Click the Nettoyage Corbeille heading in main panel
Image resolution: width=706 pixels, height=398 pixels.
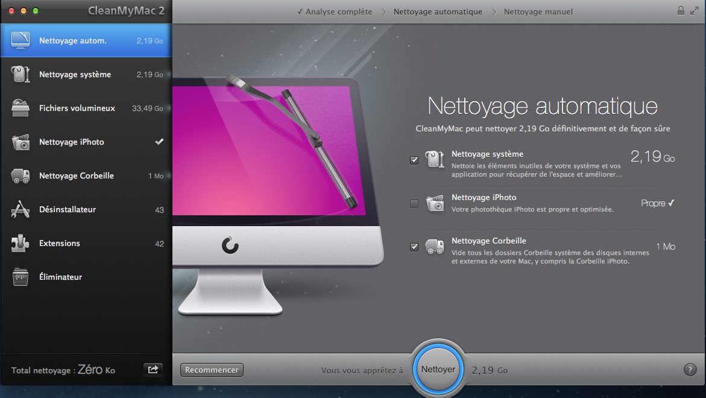(x=489, y=241)
